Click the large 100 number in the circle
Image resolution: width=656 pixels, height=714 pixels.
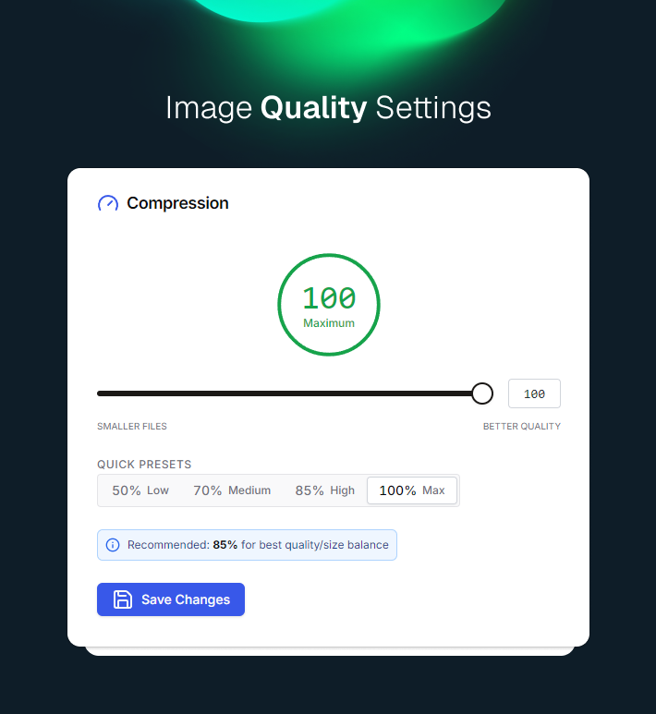[329, 298]
